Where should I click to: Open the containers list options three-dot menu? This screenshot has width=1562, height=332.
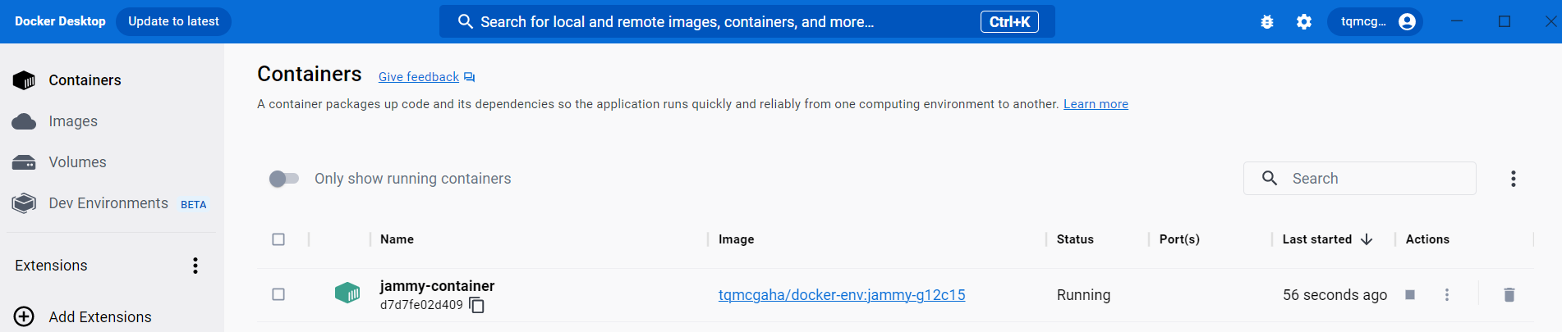(x=1514, y=179)
